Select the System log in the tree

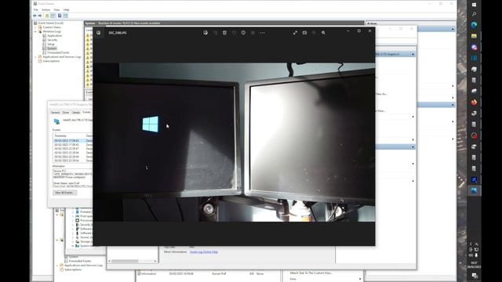coord(52,49)
